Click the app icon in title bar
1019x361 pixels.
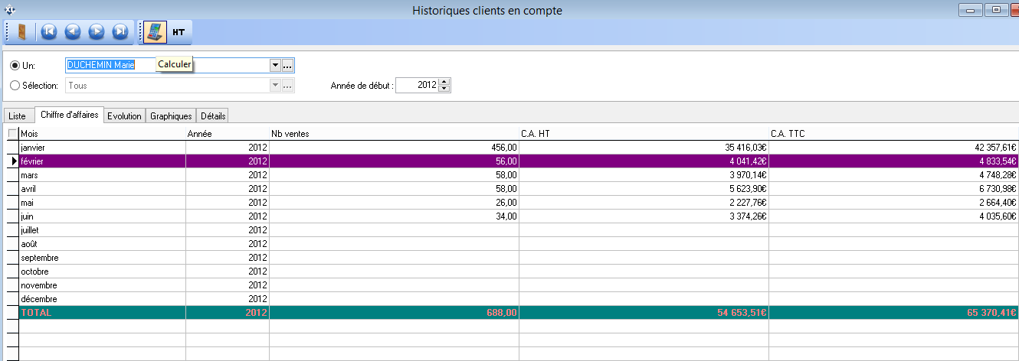click(9, 10)
